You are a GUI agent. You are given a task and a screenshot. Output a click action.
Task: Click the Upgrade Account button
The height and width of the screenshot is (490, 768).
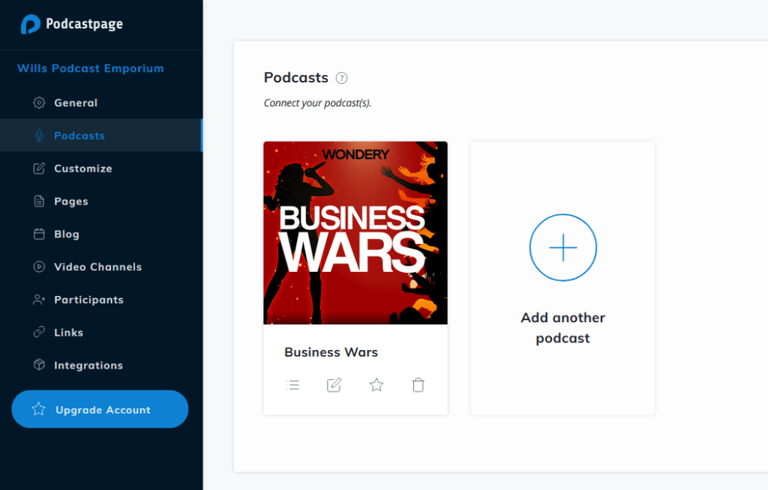[100, 409]
